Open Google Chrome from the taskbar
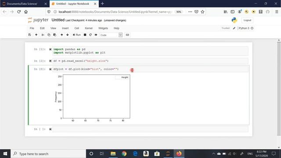 [124, 154]
